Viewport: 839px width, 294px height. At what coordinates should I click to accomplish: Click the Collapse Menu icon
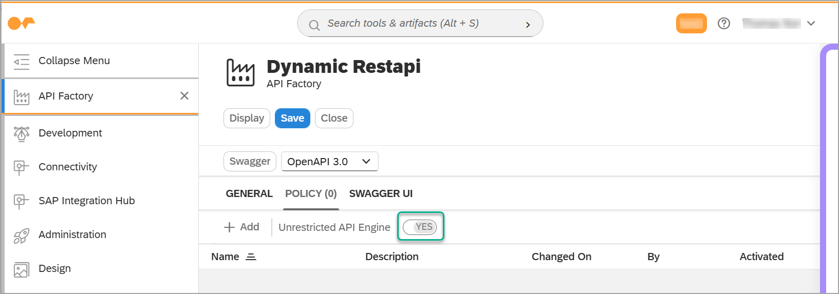[22, 61]
